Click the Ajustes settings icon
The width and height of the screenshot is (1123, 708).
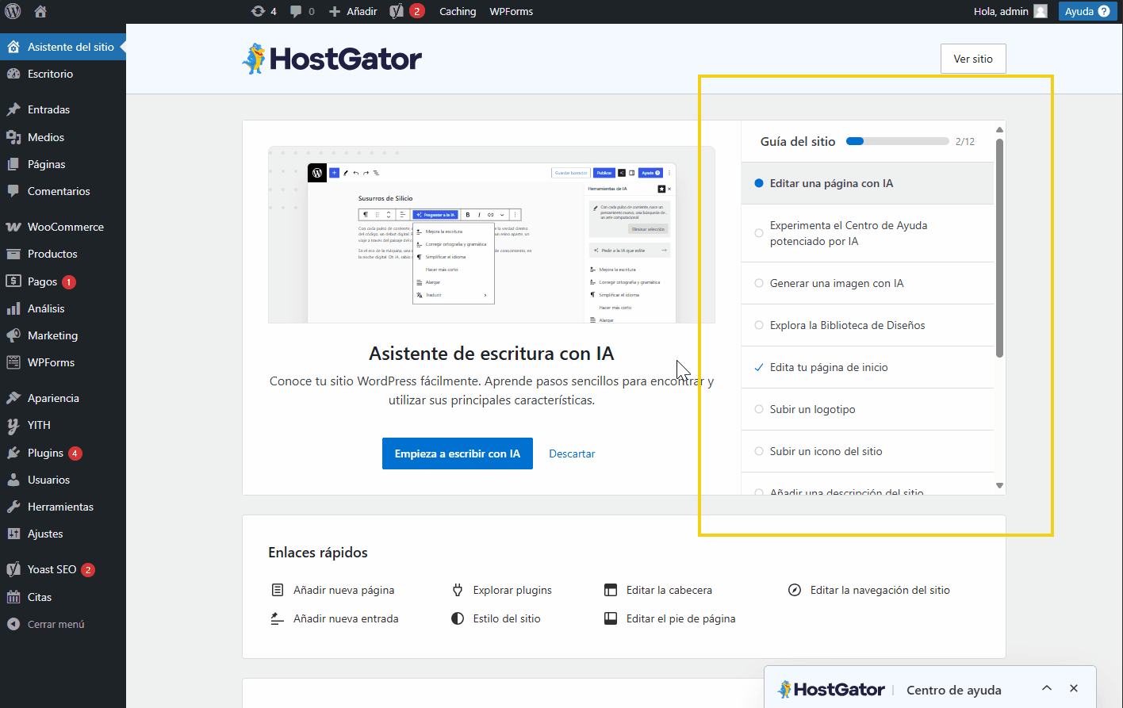point(13,534)
